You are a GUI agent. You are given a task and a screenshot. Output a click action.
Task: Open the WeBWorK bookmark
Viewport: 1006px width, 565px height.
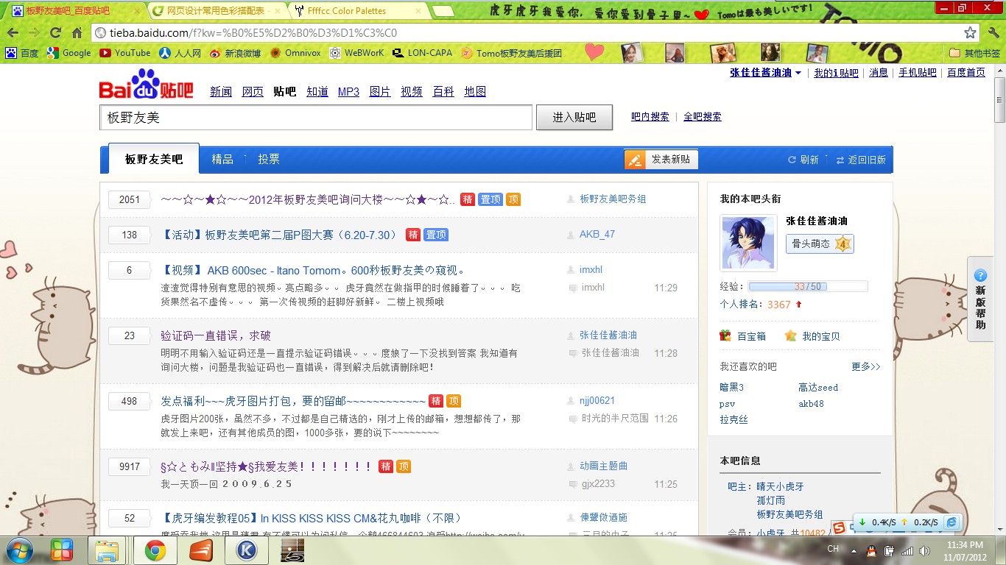click(357, 53)
